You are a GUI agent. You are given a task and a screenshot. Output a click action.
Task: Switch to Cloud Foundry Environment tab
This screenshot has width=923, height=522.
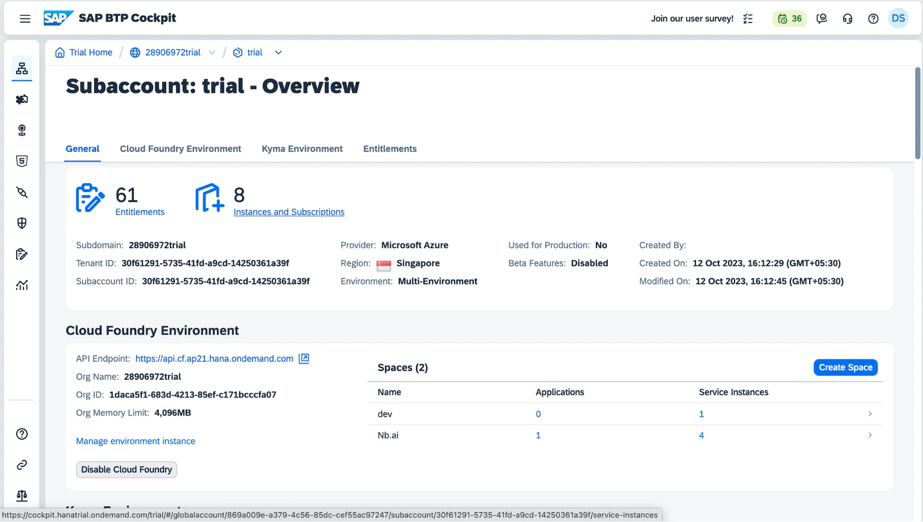click(180, 148)
